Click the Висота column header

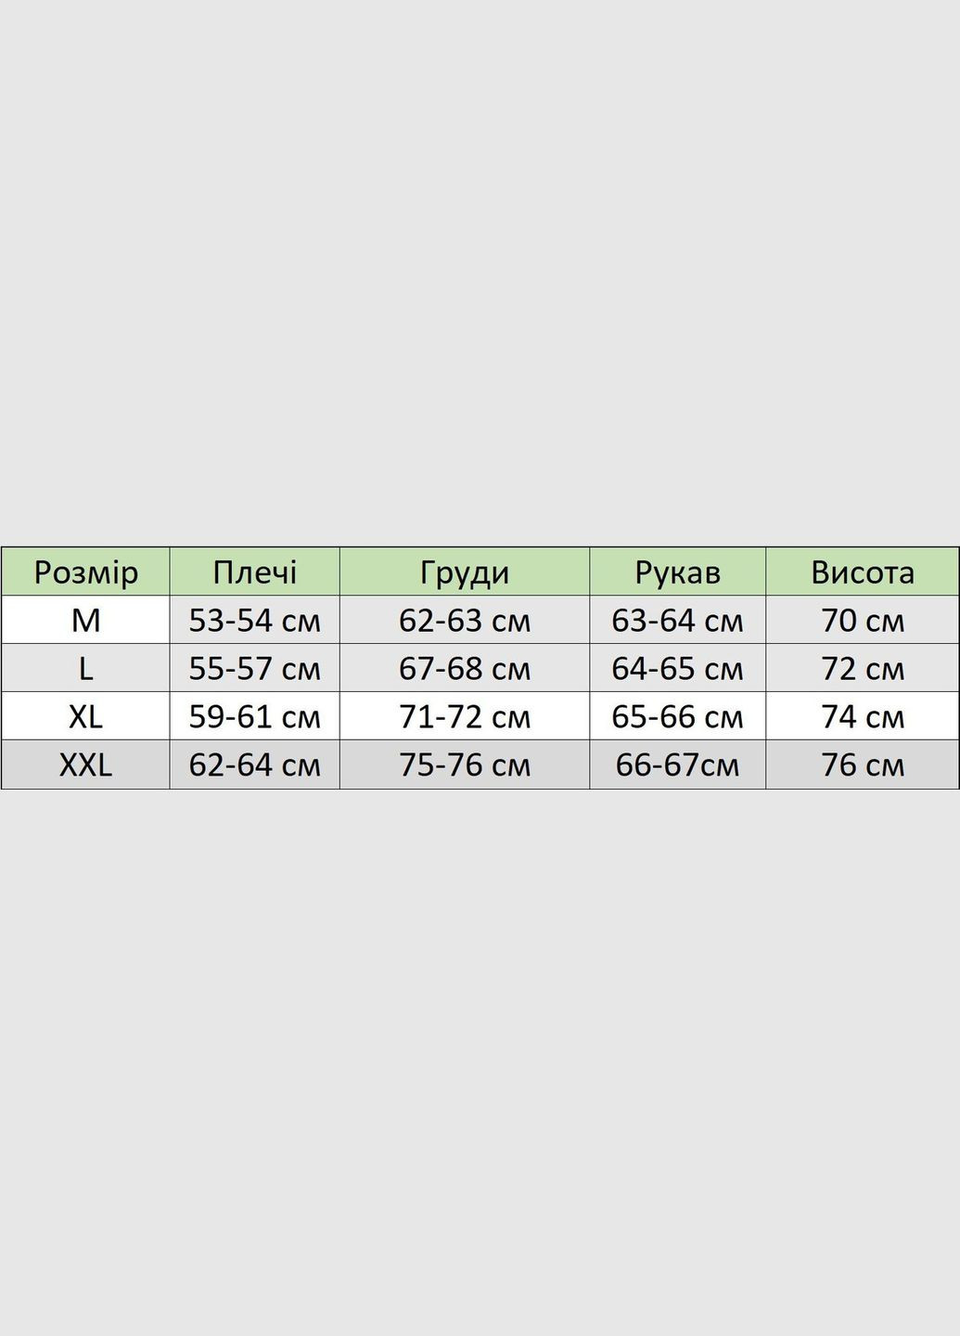[x=863, y=572]
